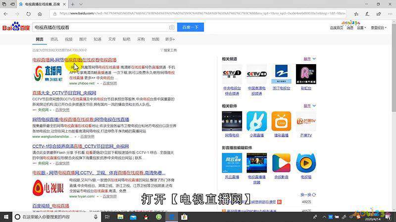This screenshot has width=396, height=222.
Task: Click the lock icon in address bar
Action: (55, 14)
